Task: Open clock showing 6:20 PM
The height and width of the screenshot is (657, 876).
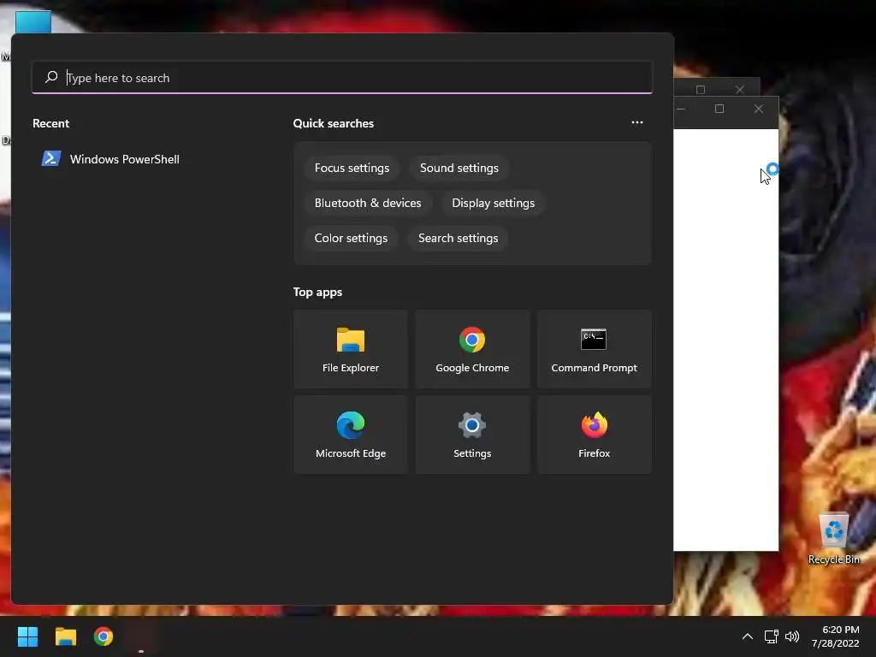Action: pos(835,636)
